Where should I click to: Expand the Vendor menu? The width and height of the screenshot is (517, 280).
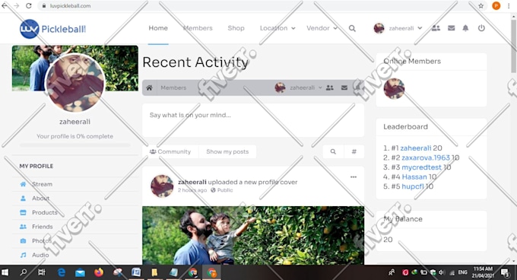322,28
